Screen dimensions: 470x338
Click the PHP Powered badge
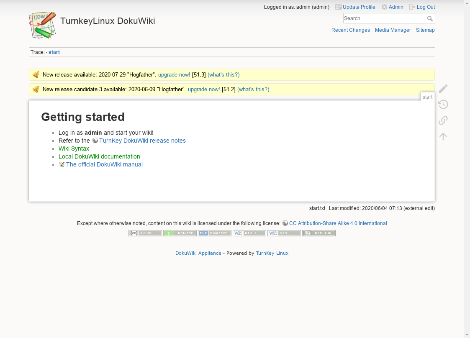[215, 233]
